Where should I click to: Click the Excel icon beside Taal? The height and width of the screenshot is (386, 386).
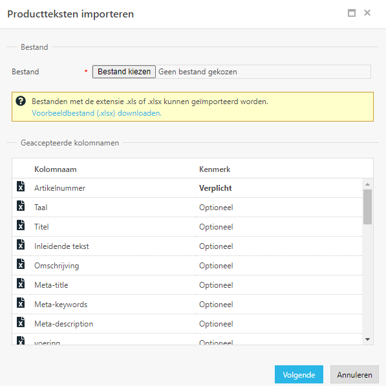21,206
